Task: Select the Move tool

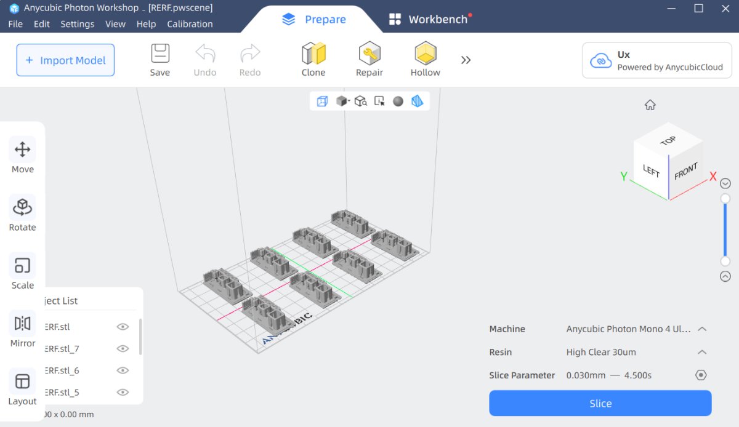Action: point(22,156)
